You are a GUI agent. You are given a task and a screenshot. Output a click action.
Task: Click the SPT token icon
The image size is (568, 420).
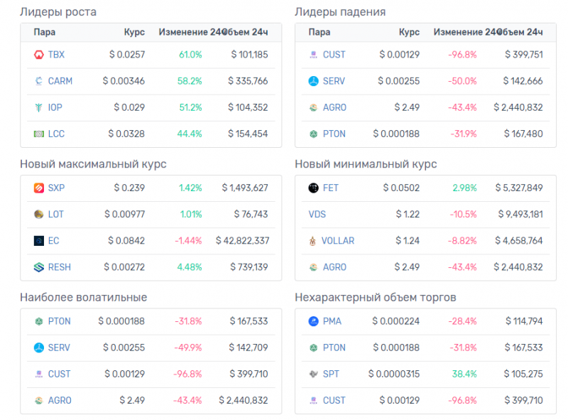click(312, 374)
